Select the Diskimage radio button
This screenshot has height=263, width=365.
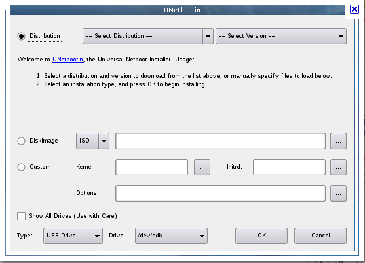(x=21, y=141)
